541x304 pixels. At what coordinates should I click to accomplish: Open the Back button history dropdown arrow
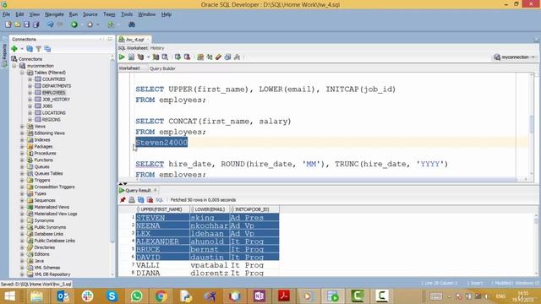coord(82,24)
